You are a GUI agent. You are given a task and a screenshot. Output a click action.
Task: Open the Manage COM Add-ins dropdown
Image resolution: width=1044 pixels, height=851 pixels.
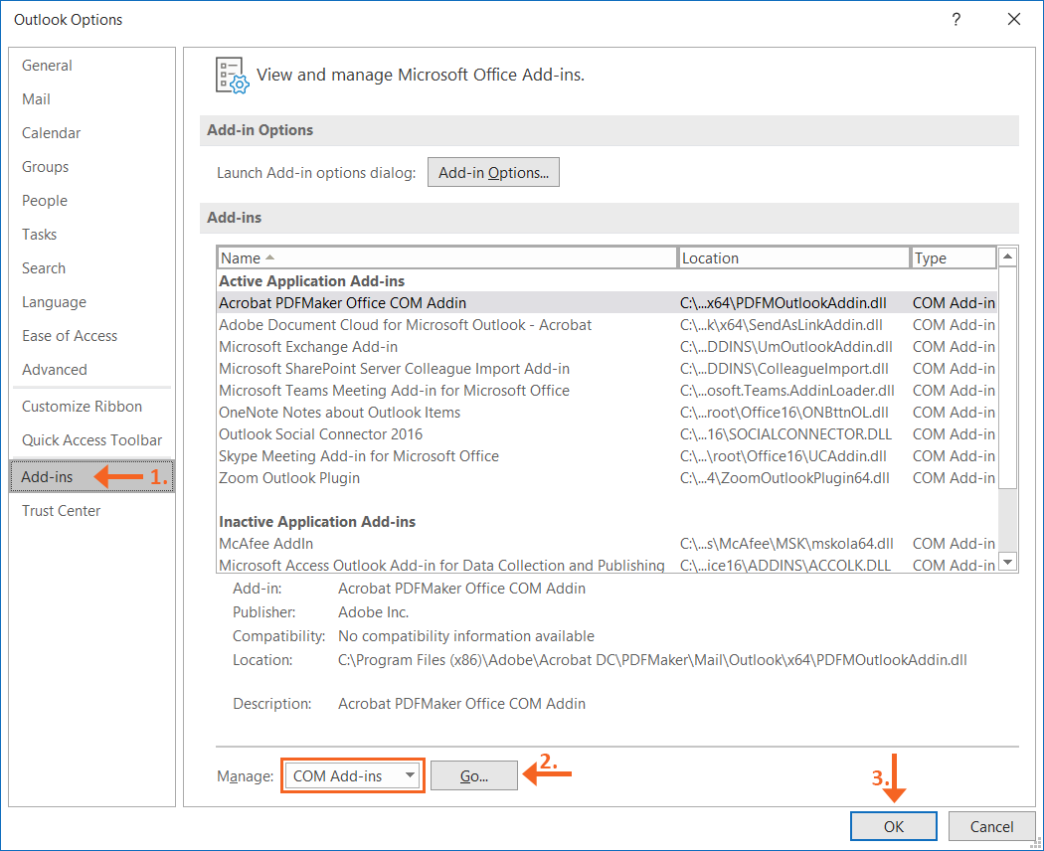(x=353, y=776)
